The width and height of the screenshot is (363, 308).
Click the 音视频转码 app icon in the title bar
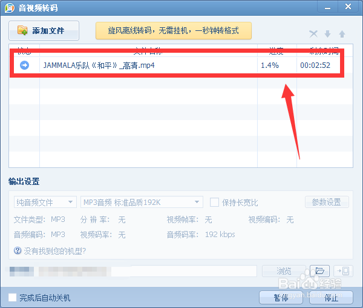[10, 8]
